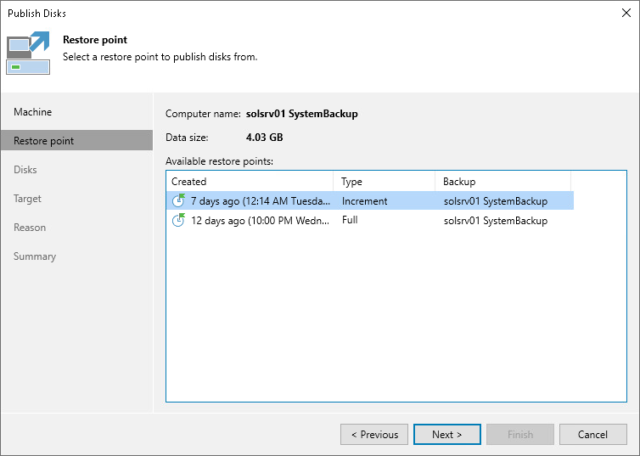
Task: Close the Publish Disks dialog
Action: pyautogui.click(x=626, y=13)
